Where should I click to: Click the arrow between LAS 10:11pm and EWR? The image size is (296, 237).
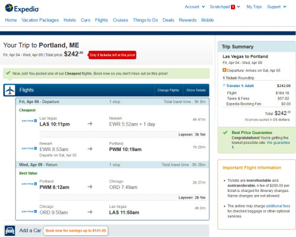(x=90, y=124)
